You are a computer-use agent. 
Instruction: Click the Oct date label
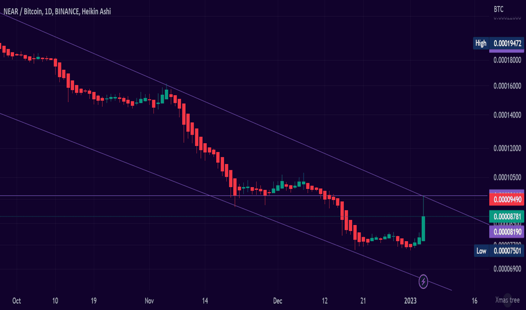16,300
